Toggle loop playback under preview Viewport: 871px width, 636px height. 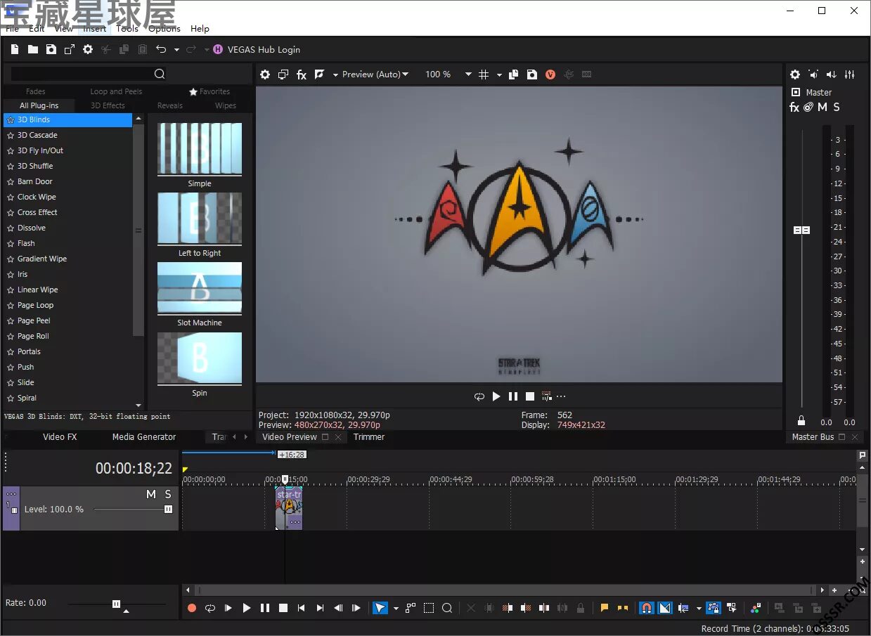479,396
